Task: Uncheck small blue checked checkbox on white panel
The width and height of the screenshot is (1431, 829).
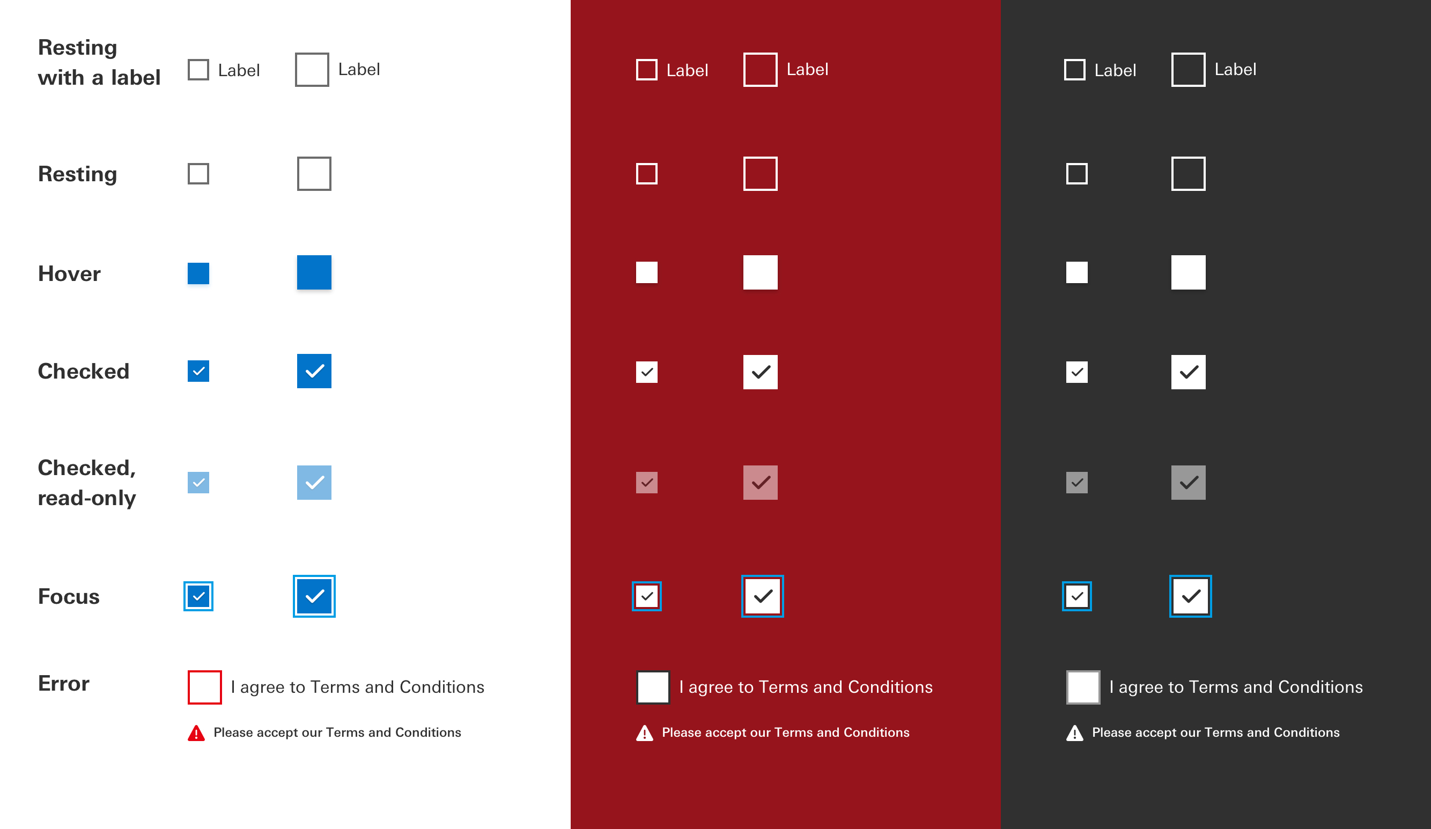Action: [198, 372]
